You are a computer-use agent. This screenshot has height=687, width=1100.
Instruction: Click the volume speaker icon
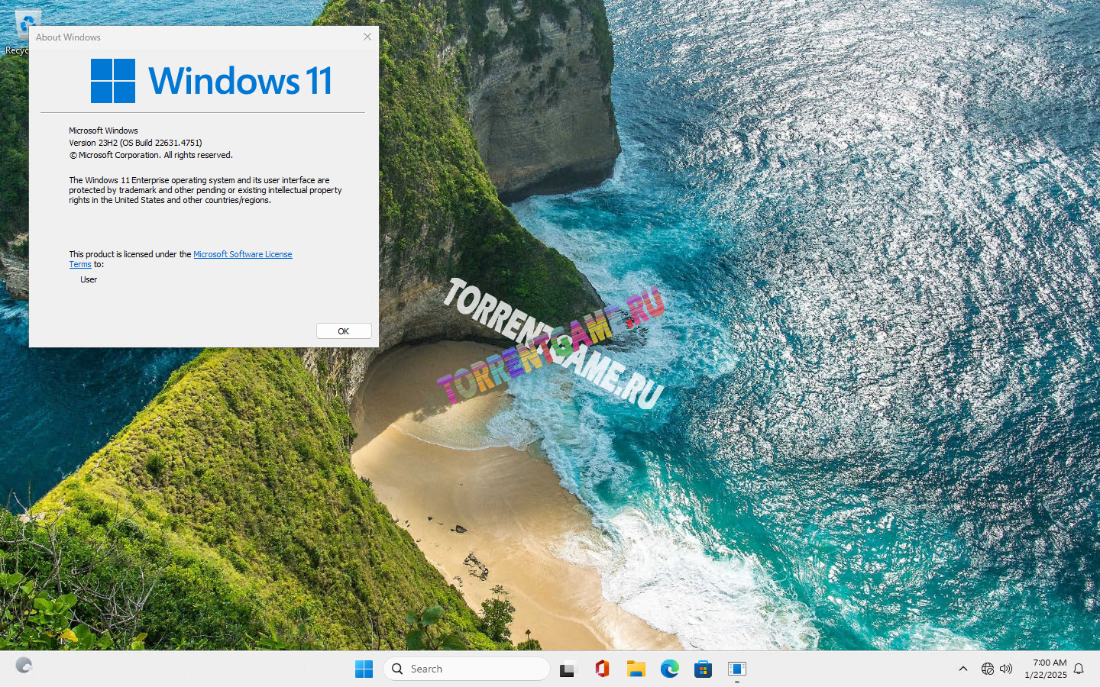pos(1006,669)
